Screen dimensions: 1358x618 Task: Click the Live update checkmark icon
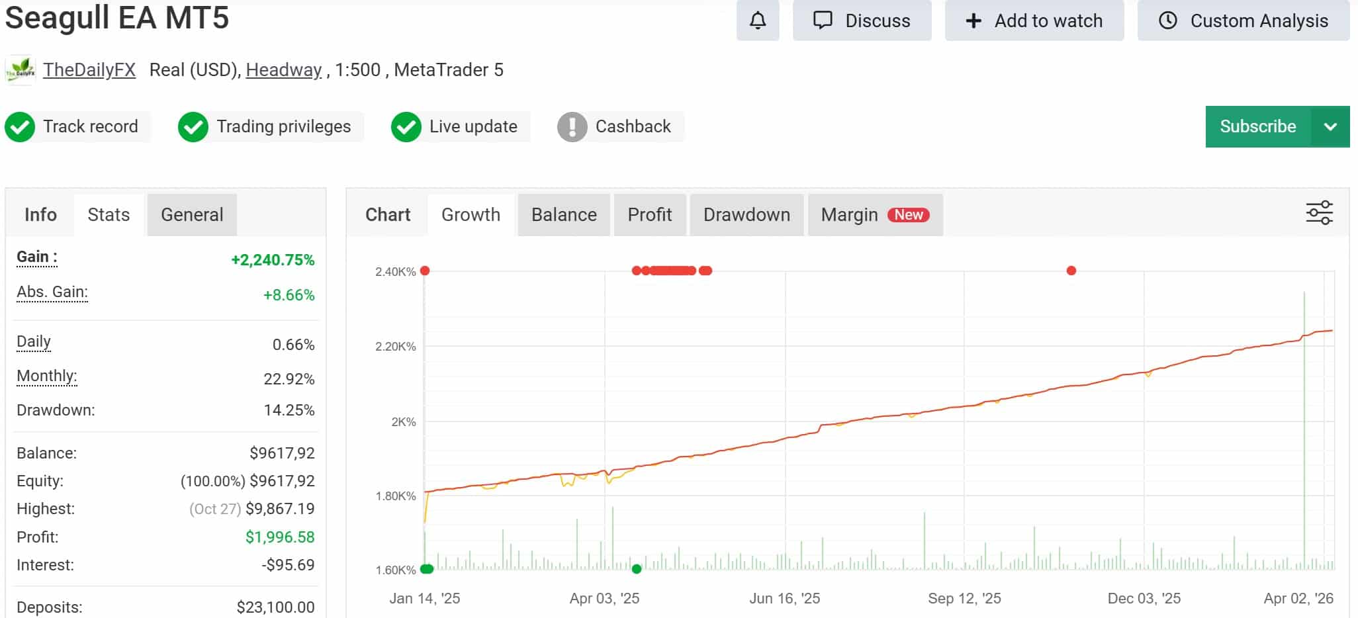(x=406, y=127)
